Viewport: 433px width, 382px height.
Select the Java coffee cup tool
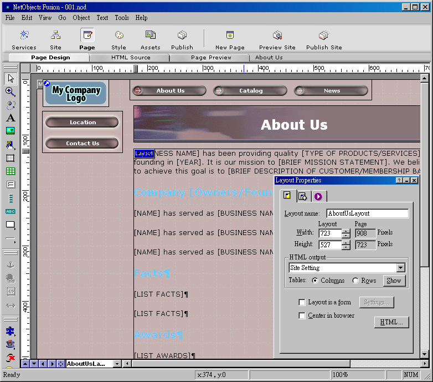coord(11,344)
